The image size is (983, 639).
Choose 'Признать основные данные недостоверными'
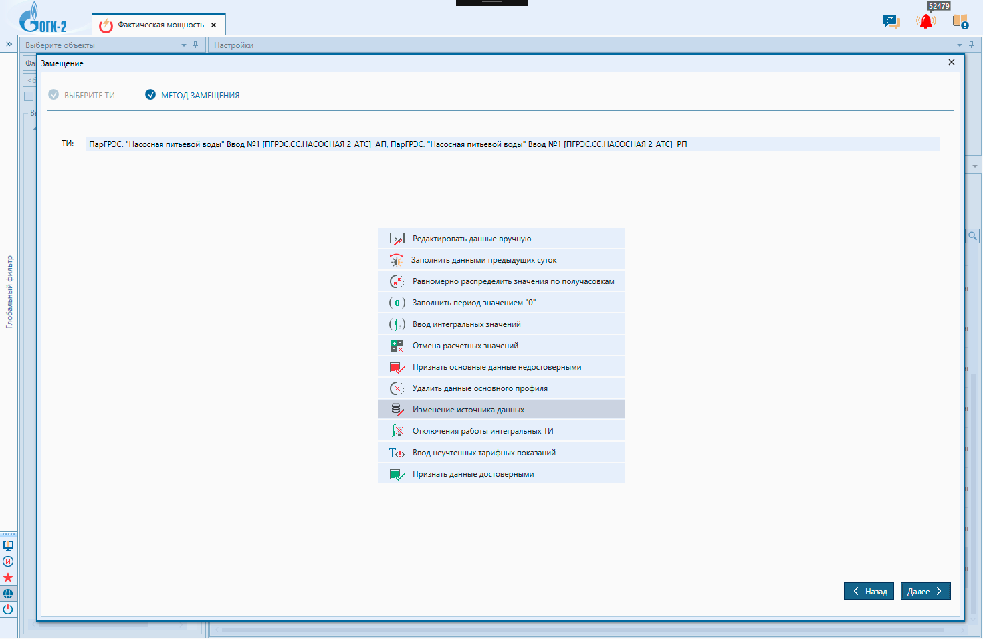501,367
